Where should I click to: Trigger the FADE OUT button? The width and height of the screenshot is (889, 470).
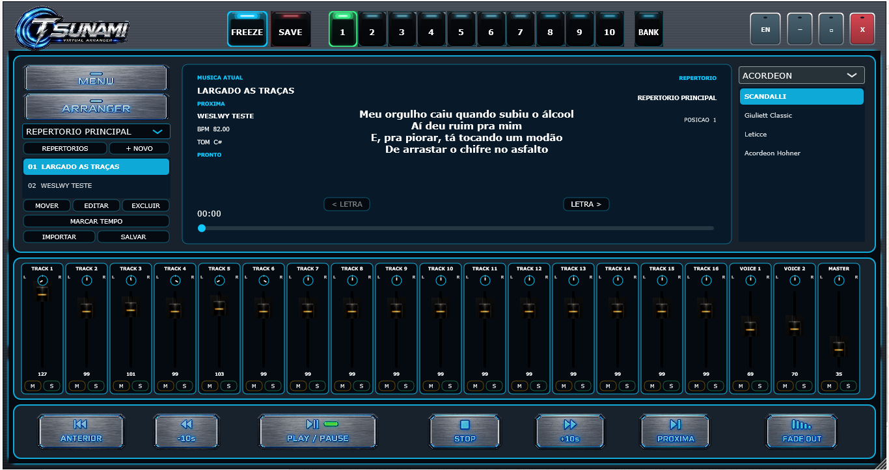point(802,432)
